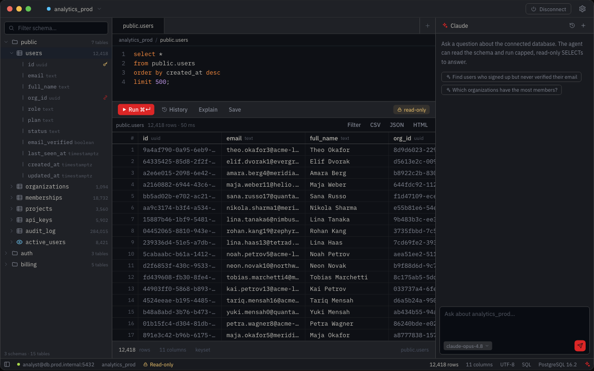Click the blue connection dot for analytics_prod
594x371 pixels.
coord(49,9)
